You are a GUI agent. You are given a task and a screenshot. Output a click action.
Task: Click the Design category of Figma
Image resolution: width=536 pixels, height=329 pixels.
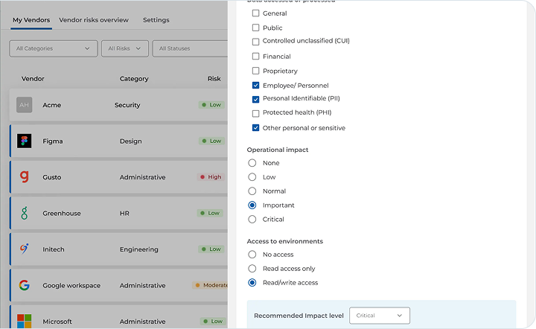(x=130, y=141)
